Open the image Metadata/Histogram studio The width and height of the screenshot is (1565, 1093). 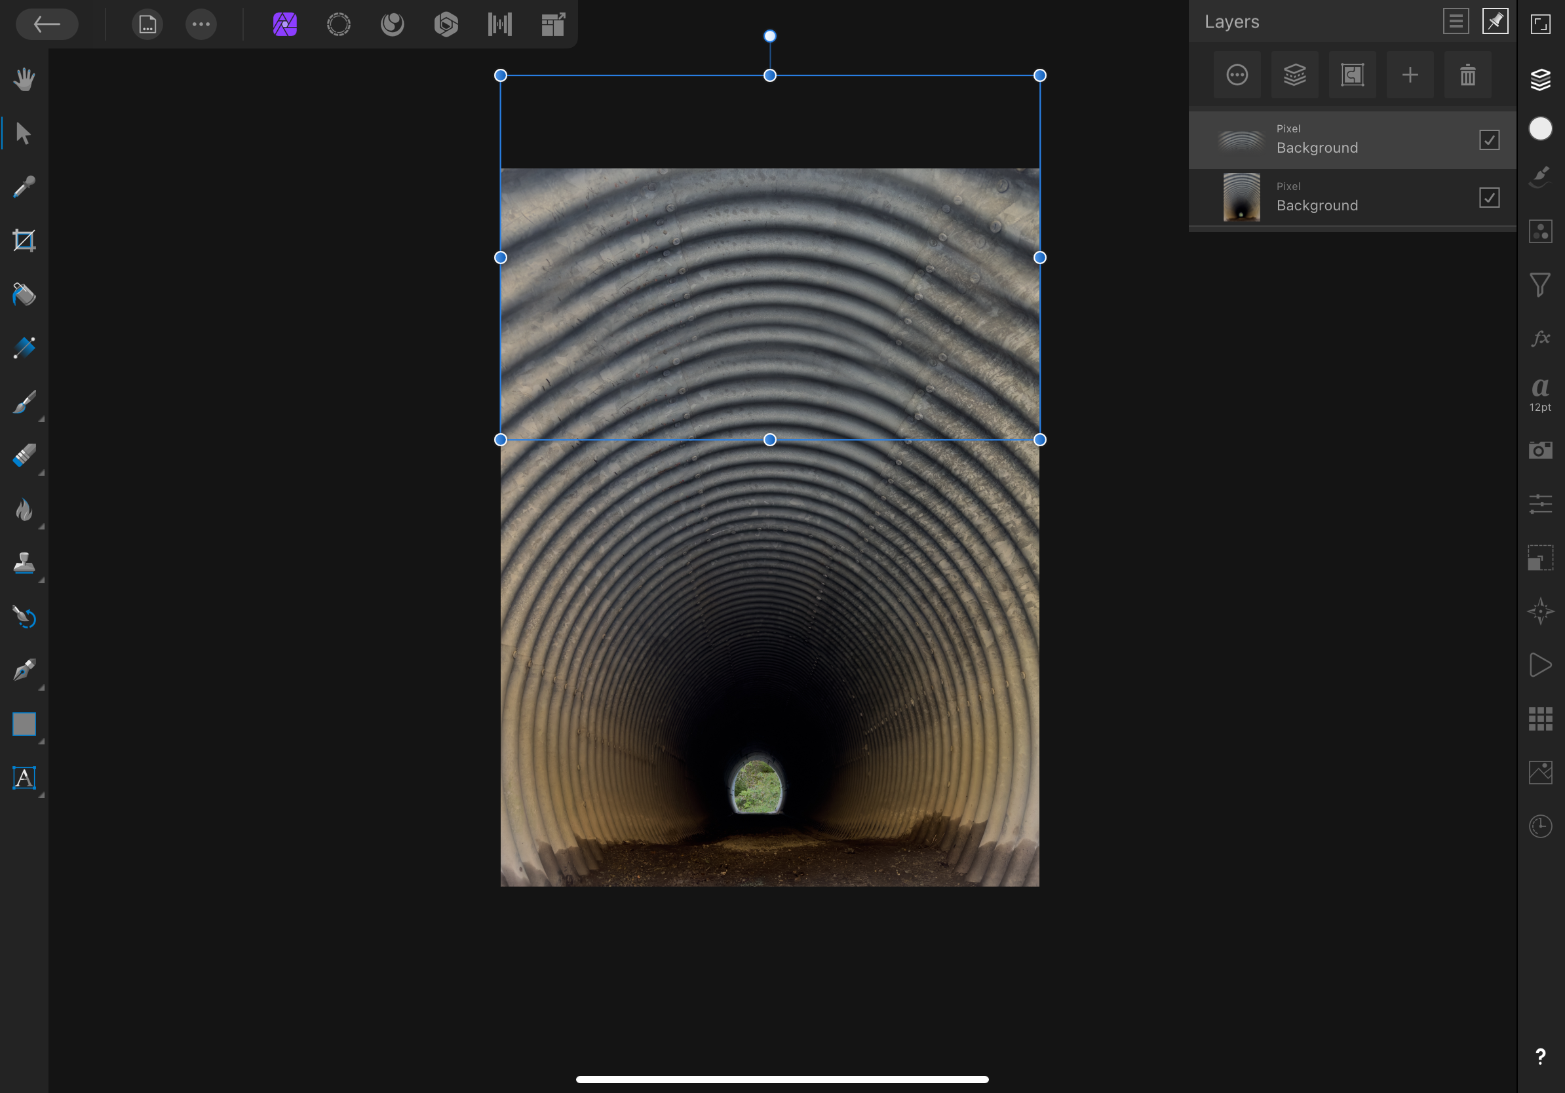[1541, 773]
